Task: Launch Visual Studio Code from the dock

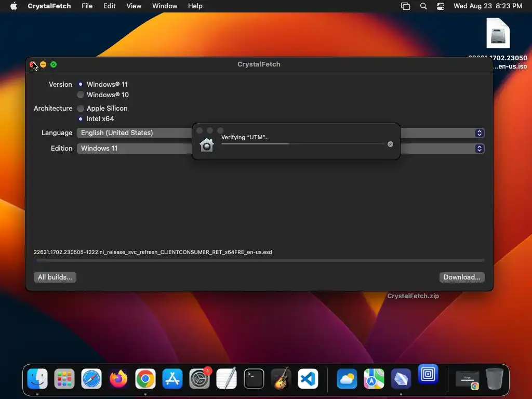Action: pyautogui.click(x=308, y=379)
